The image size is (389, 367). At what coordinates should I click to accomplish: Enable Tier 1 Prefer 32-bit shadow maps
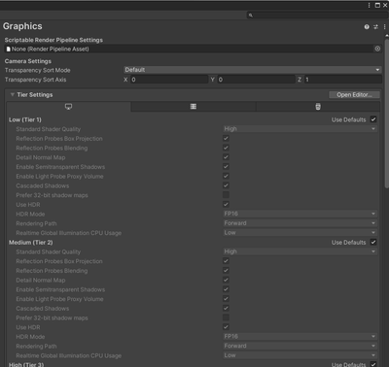(226, 195)
